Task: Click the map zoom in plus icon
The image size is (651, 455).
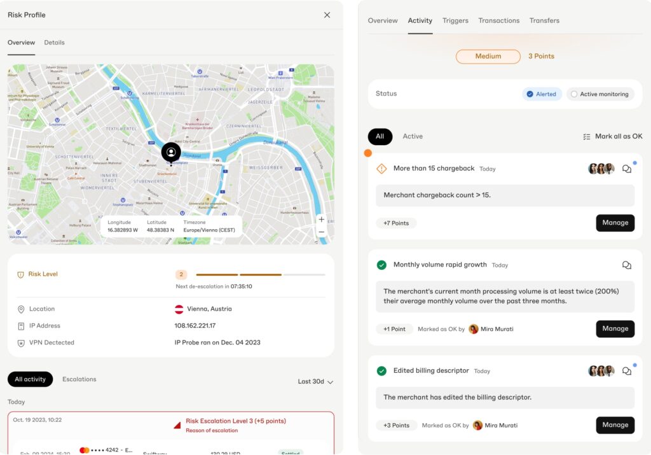Action: [x=321, y=220]
